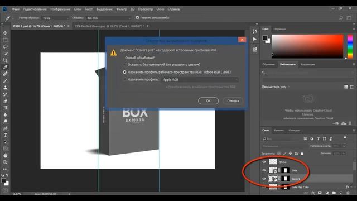The height and width of the screenshot is (201, 357).
Task: Select the Gradient tool
Action: pyautogui.click(x=5, y=108)
